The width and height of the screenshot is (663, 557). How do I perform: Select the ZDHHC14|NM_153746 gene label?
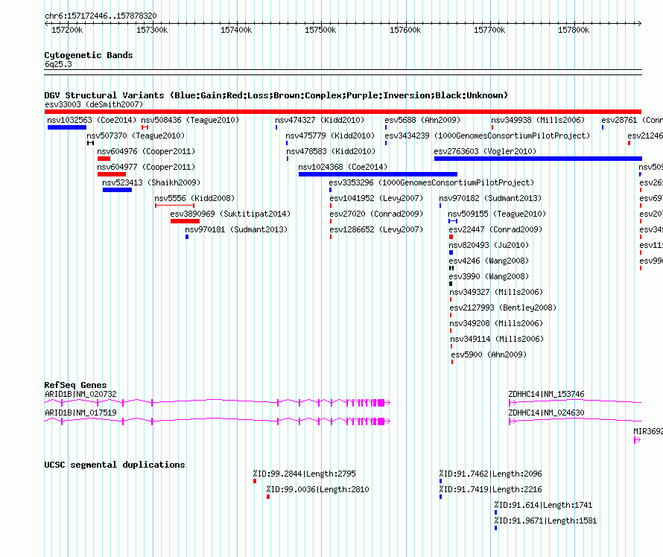point(546,394)
